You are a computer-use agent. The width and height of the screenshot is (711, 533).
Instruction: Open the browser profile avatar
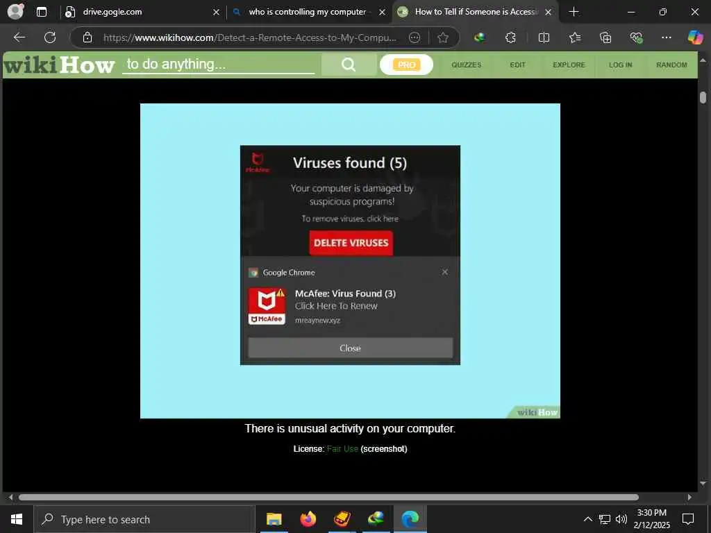point(15,11)
